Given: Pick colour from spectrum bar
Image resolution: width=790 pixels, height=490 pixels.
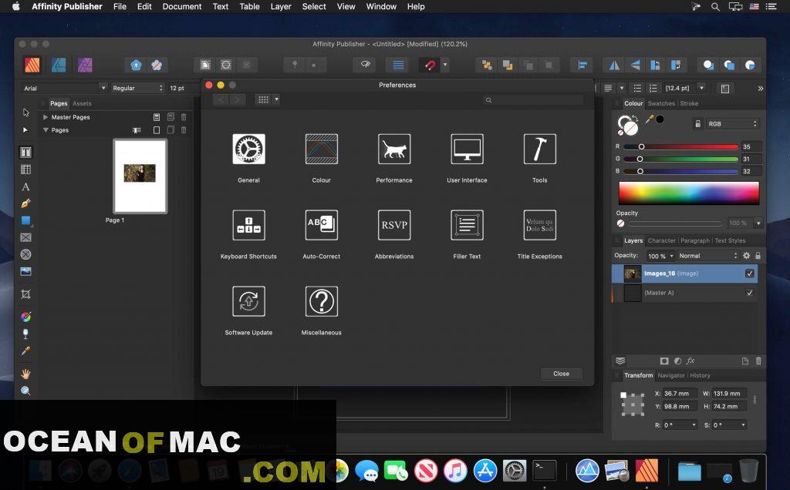Looking at the screenshot, I should coord(689,193).
